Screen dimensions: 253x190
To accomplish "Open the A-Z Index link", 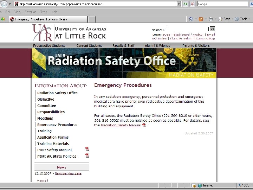I will (x=159, y=39).
